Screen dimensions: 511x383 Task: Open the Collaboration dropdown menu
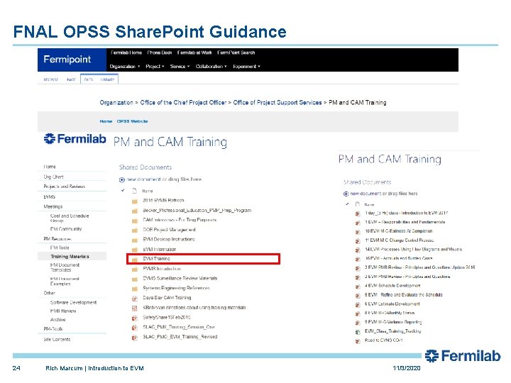[211, 67]
